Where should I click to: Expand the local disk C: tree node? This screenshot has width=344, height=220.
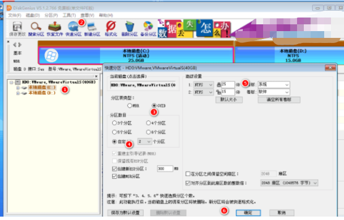[18, 88]
